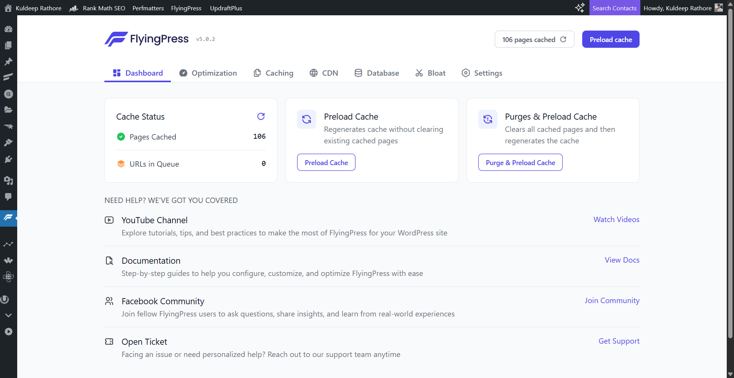Open the View Docs link
This screenshot has height=378, width=734.
(x=622, y=260)
